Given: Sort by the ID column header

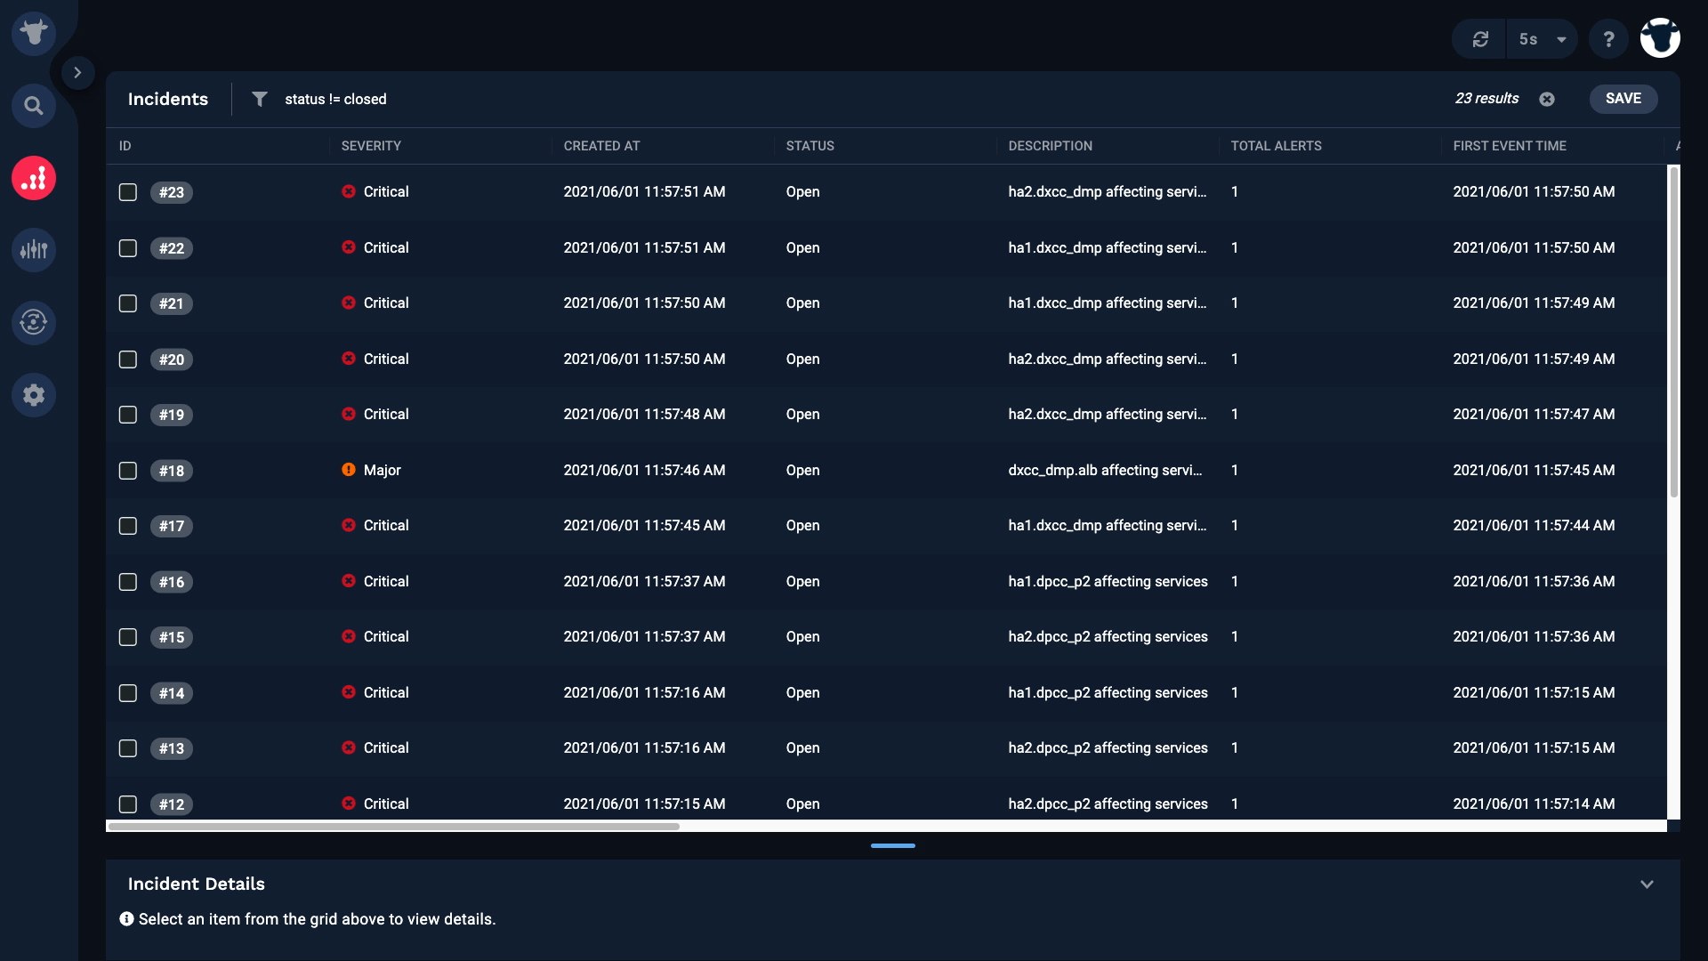Looking at the screenshot, I should click(x=125, y=146).
